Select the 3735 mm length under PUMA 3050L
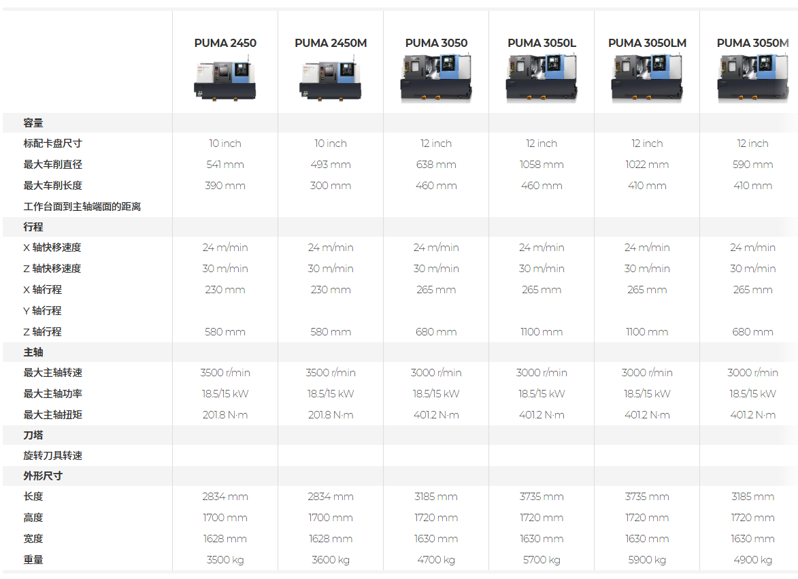 [x=542, y=497]
